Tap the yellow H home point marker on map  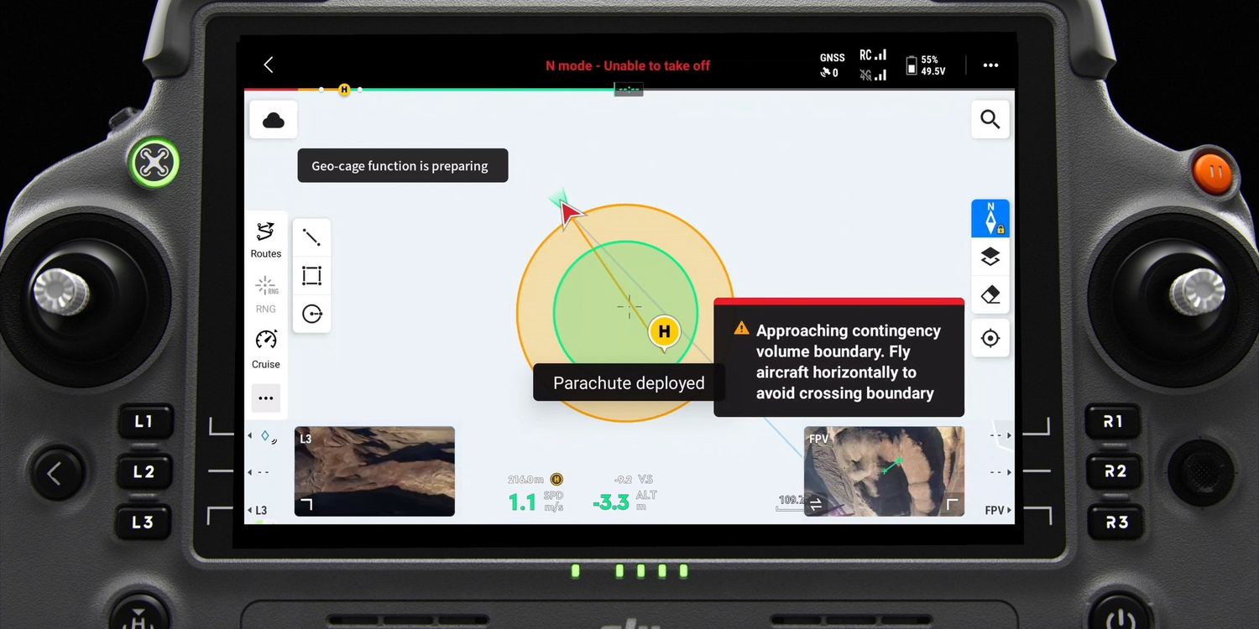(664, 333)
